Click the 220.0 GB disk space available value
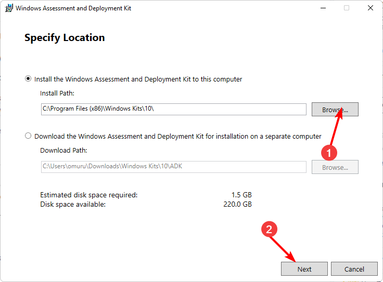Screen dimensions: 383x282 [x=239, y=204]
